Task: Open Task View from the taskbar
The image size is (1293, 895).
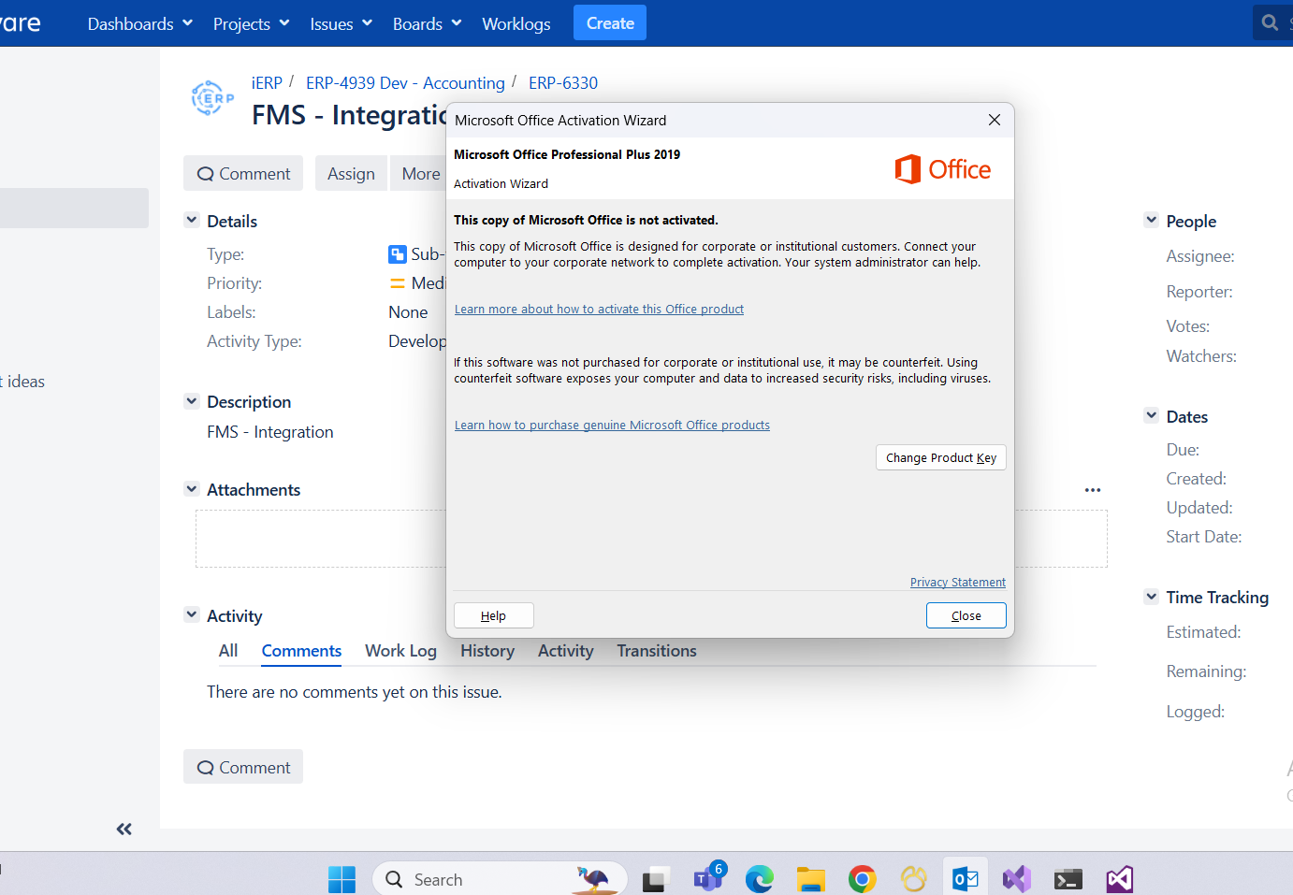Action: tap(656, 879)
